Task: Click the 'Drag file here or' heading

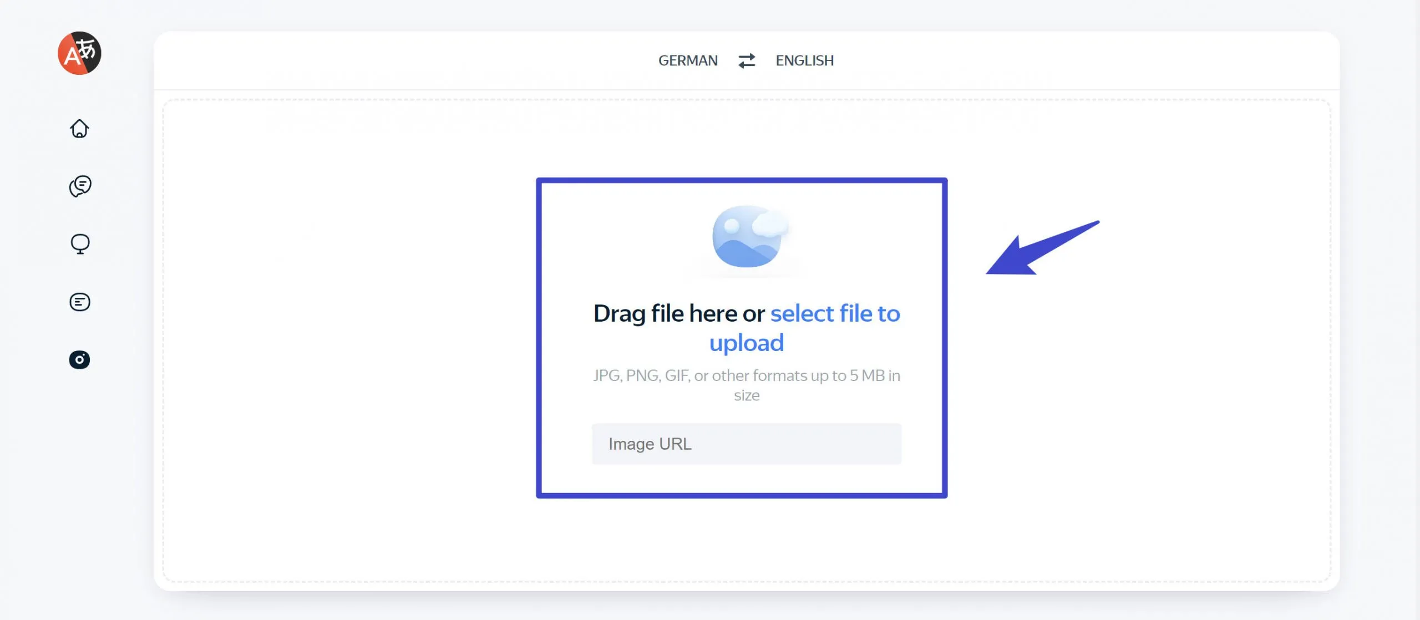Action: (679, 314)
